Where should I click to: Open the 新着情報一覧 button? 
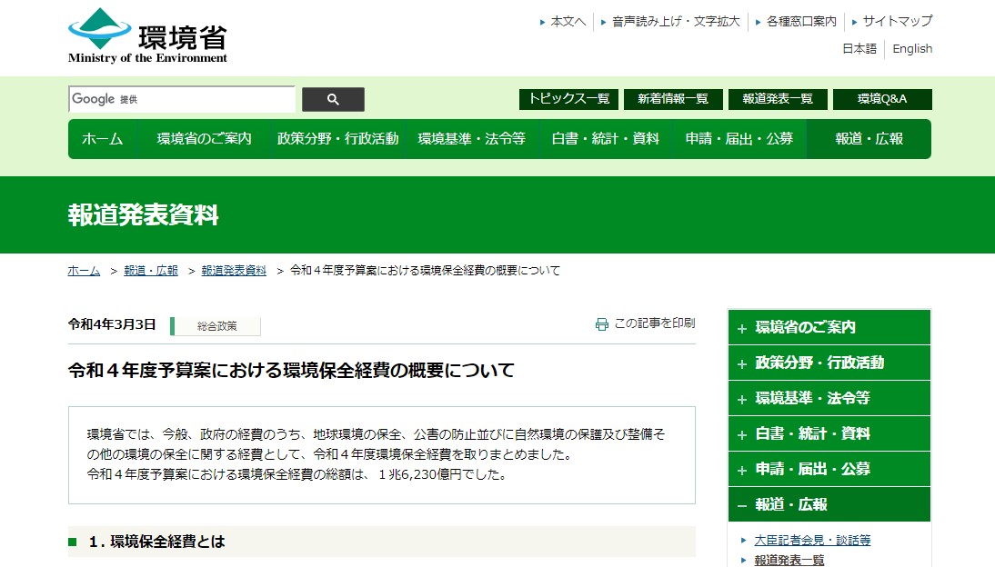coord(672,99)
